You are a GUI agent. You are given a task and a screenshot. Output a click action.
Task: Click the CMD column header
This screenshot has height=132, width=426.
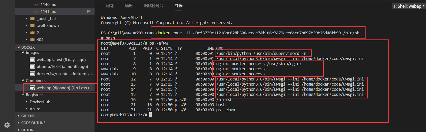220,48
